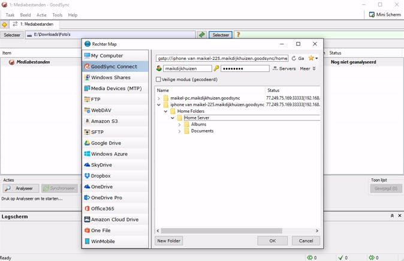Collapse the Logscherm panel
This screenshot has height=261, width=404.
[x=392, y=215]
